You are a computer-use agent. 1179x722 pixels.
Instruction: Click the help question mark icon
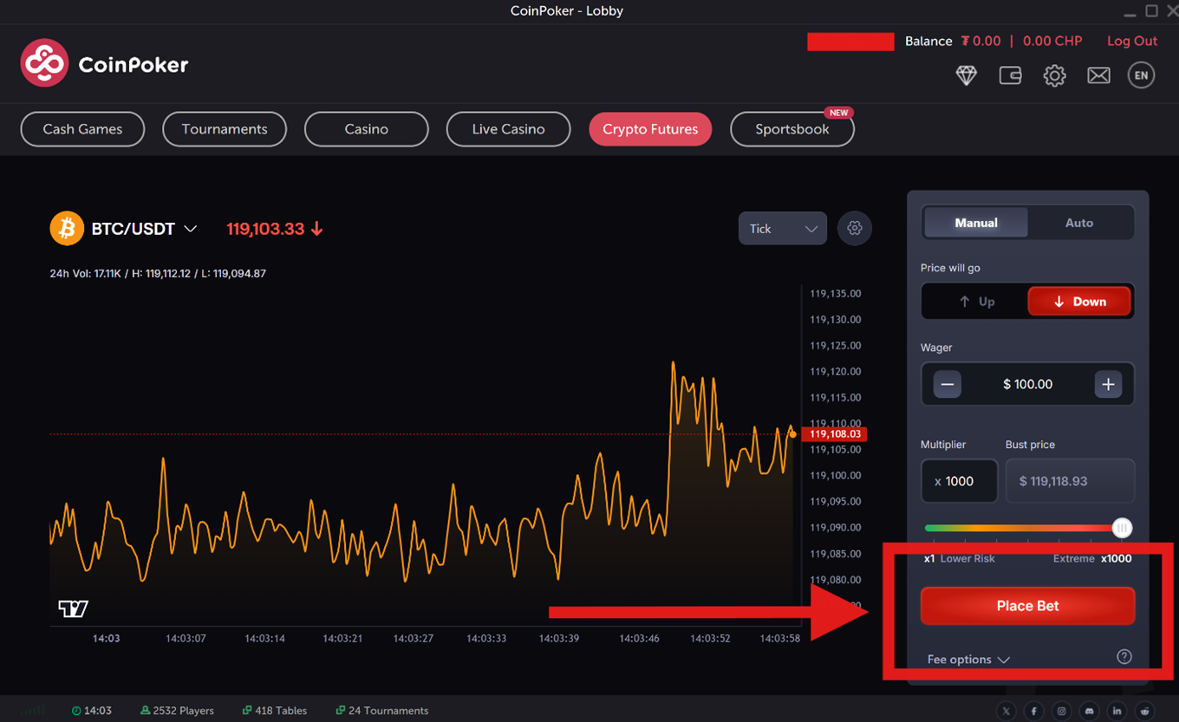point(1124,657)
